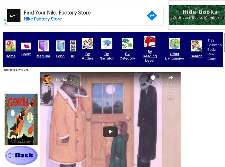
Task: Open the Long text link
Action: (60, 56)
